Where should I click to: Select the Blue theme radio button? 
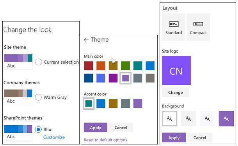click(x=38, y=130)
